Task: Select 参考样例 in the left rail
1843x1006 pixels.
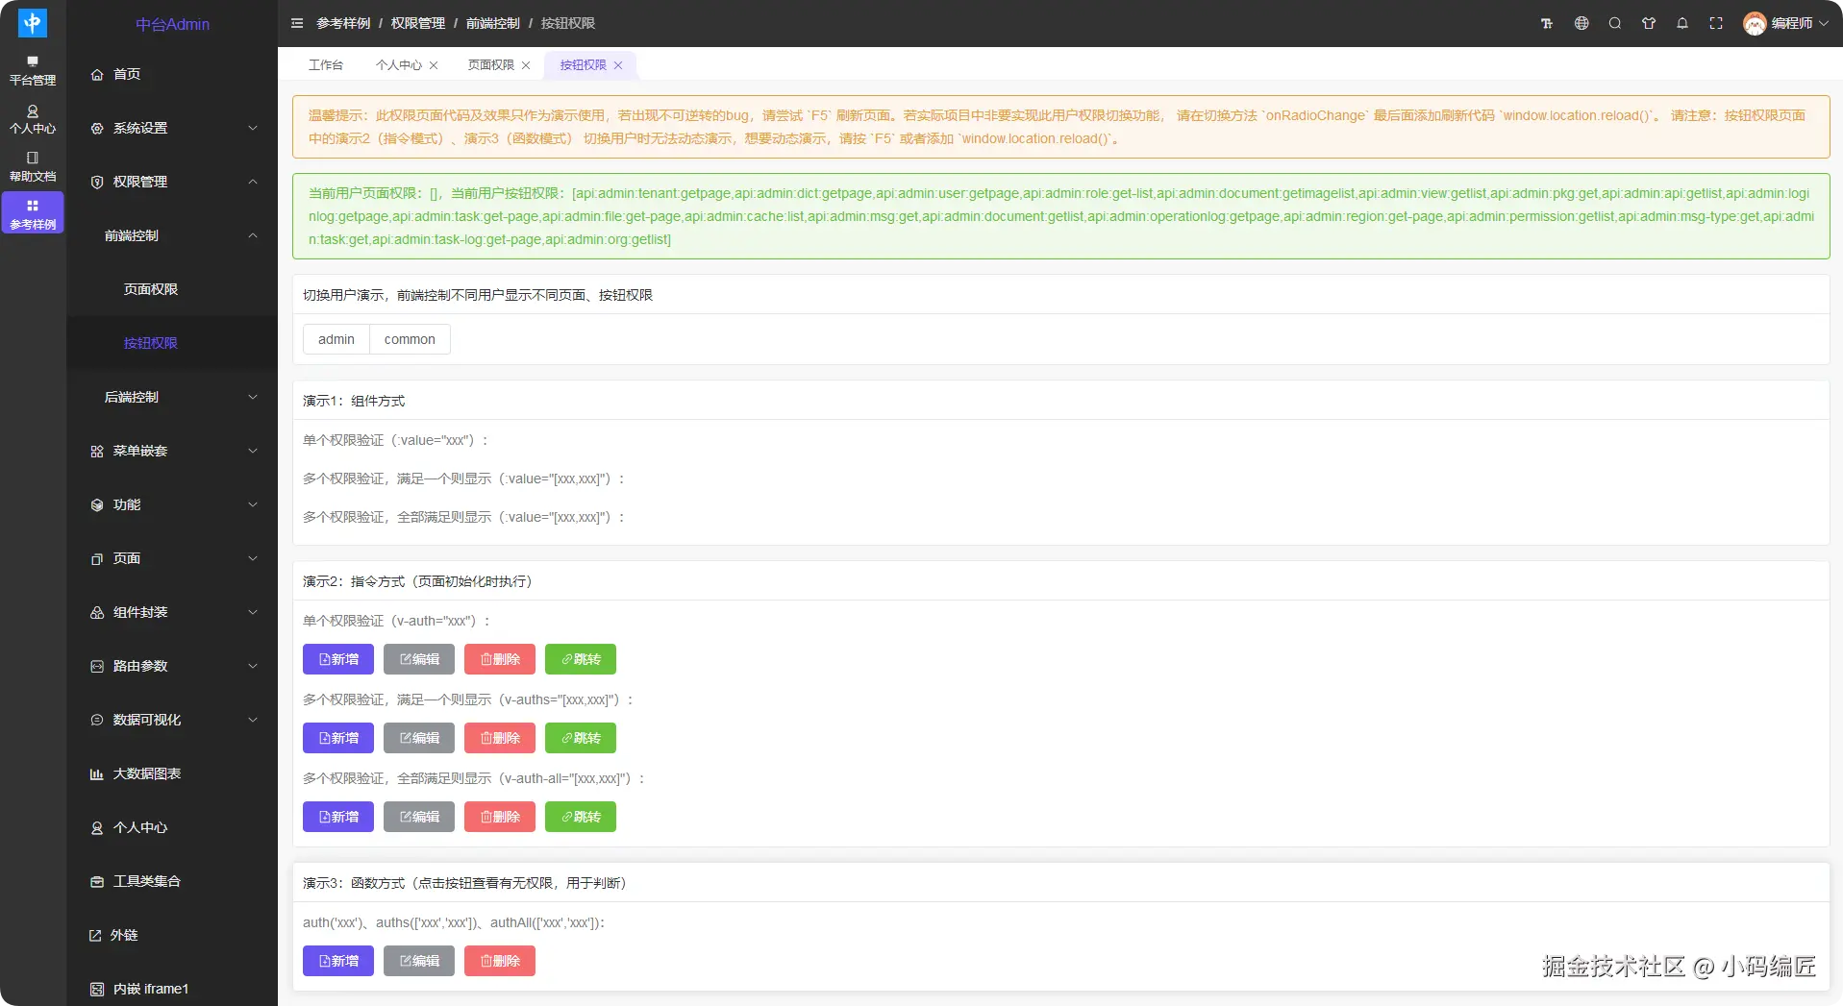Action: 33,214
